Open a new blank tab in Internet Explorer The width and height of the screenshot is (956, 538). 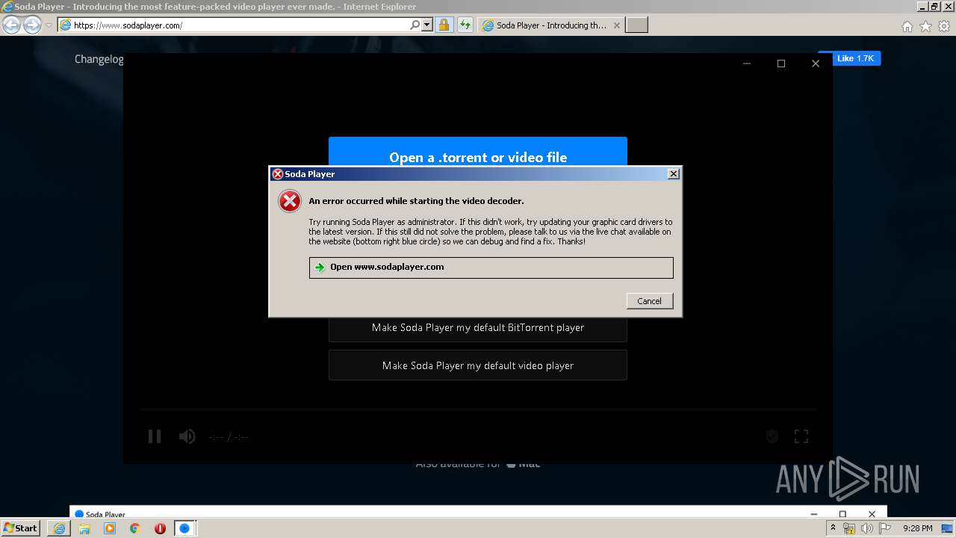[x=636, y=25]
